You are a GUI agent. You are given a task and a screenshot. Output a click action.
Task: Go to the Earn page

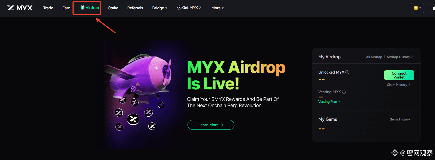pos(66,8)
